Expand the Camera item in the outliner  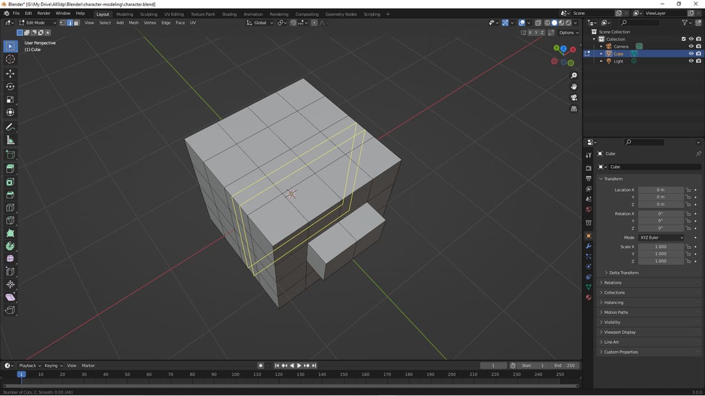601,46
